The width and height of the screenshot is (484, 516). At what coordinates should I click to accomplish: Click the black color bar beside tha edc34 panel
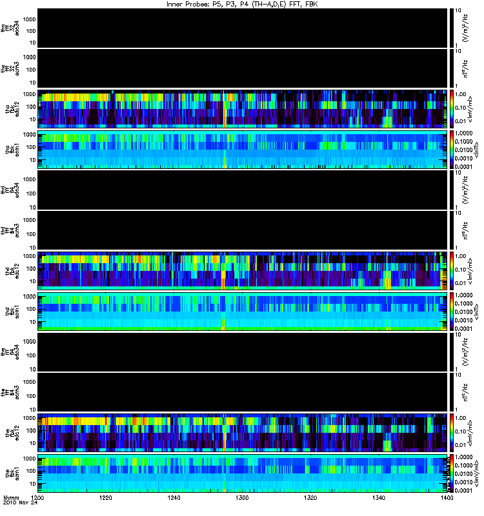point(451,28)
